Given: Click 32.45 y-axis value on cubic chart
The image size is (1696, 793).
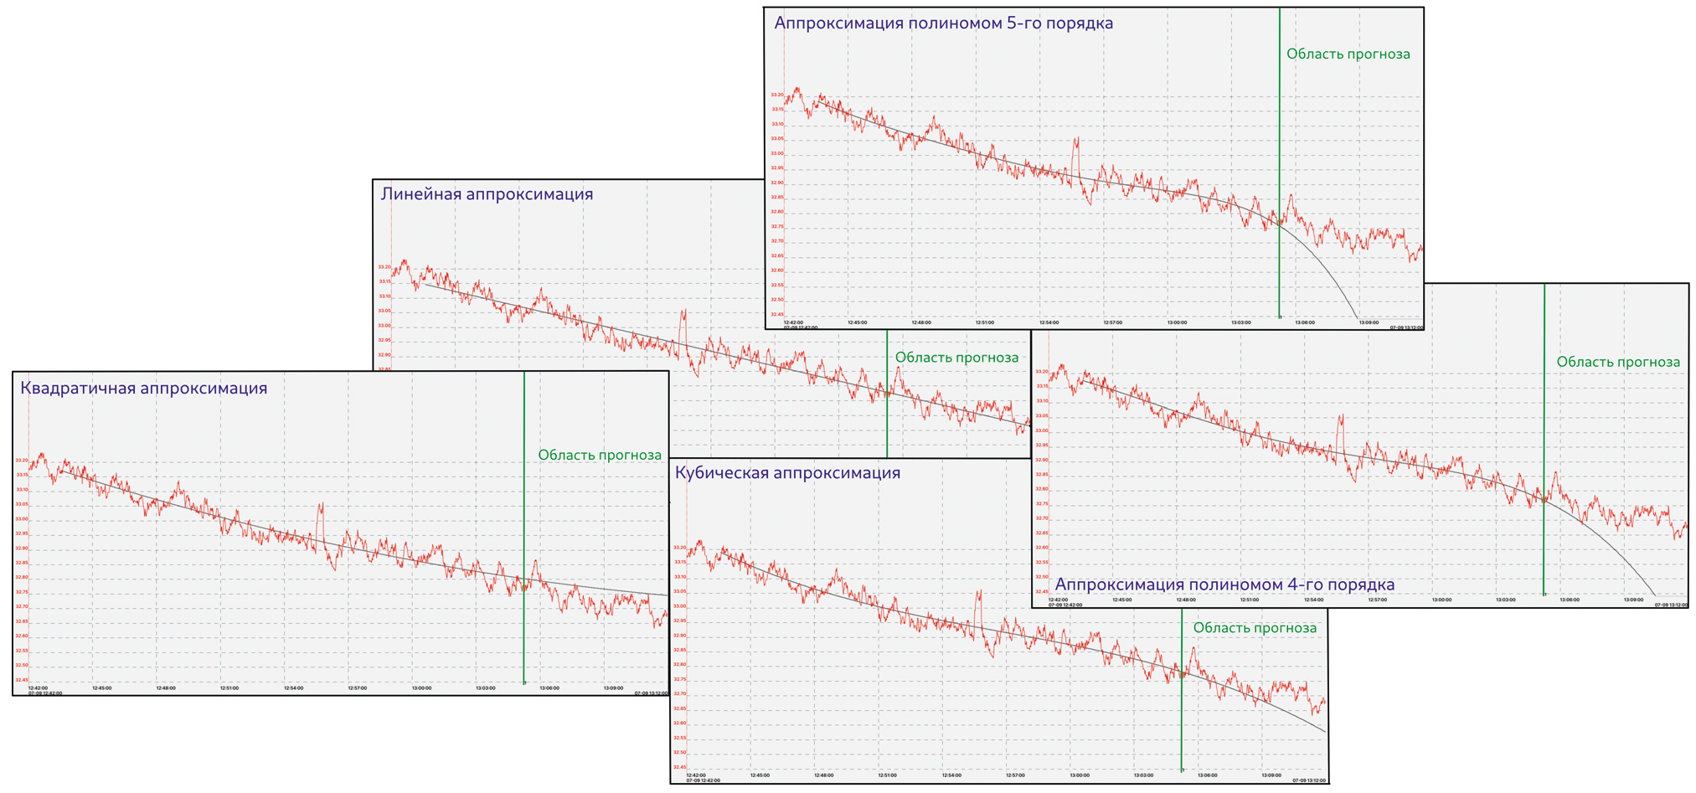Looking at the screenshot, I should click(x=679, y=767).
